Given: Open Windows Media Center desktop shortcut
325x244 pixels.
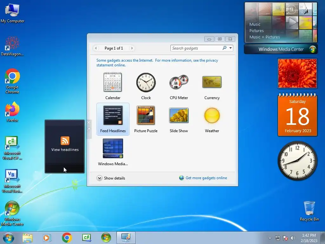Looking at the screenshot, I should coord(12,213).
